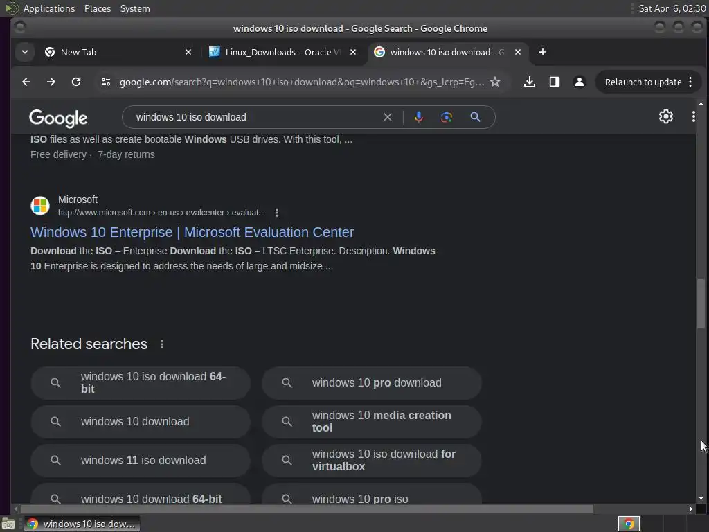This screenshot has width=709, height=532.
Task: Click the '7-day returns' text
Action: pos(126,154)
